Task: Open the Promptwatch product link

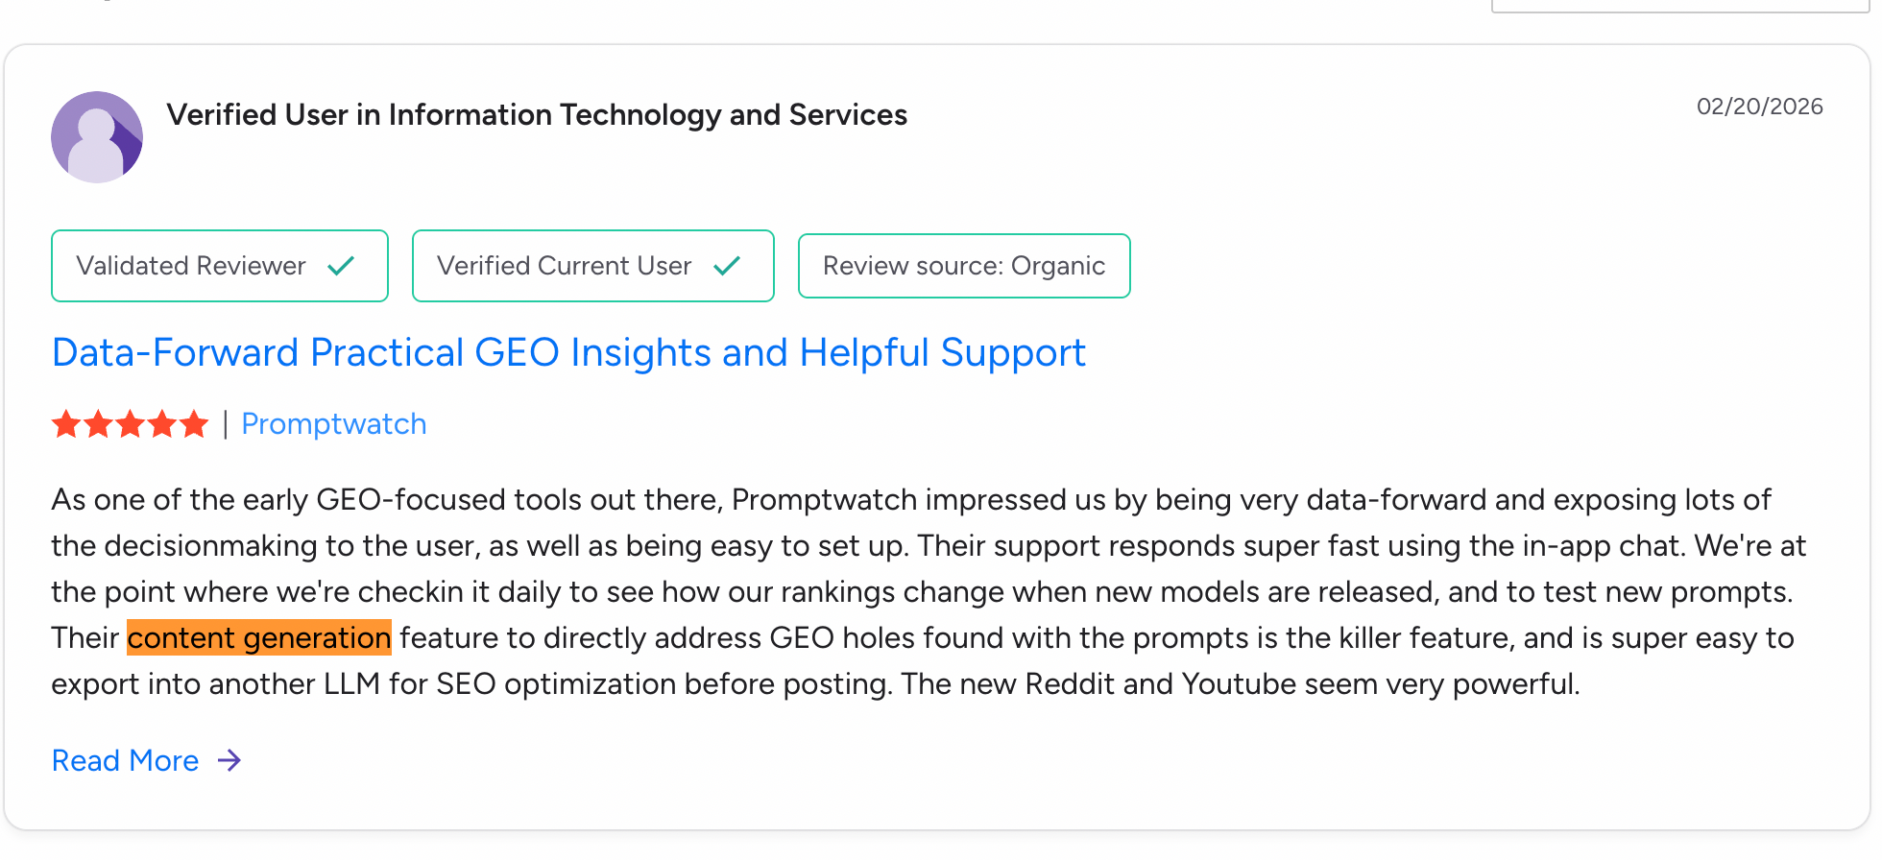Action: pyautogui.click(x=333, y=423)
